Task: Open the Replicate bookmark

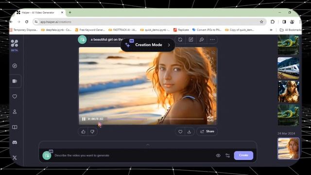Action: point(181,30)
